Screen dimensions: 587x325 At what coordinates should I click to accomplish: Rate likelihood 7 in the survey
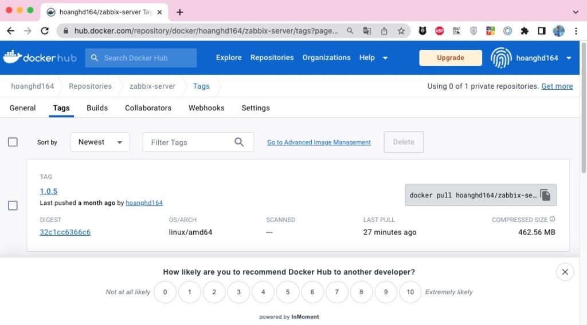coord(336,292)
